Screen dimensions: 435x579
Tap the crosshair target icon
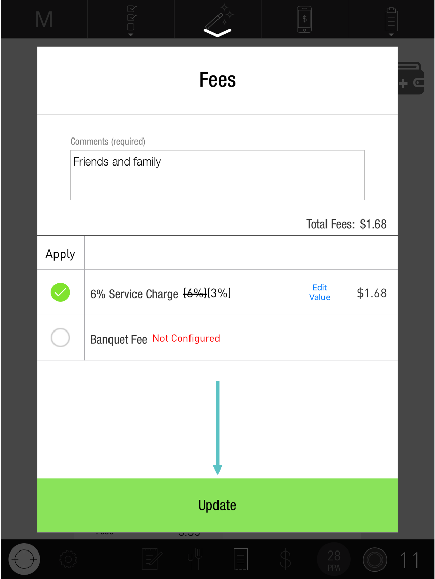(24, 559)
